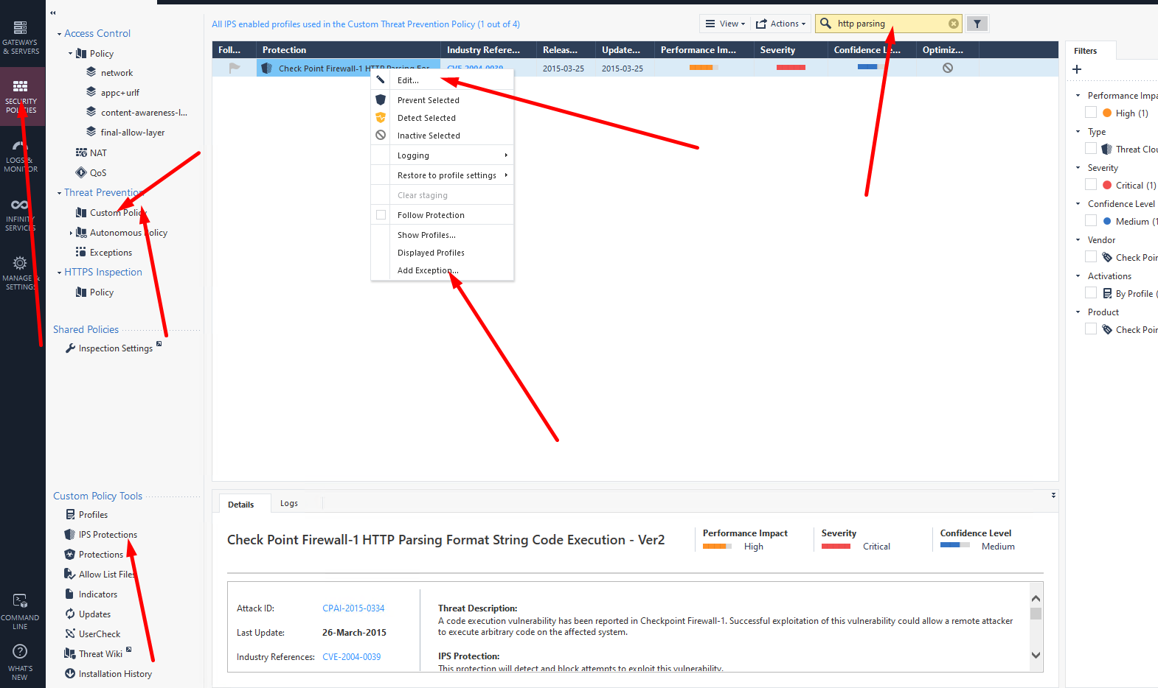The height and width of the screenshot is (688, 1158).
Task: Click the filter funnel icon beside search
Action: [977, 24]
